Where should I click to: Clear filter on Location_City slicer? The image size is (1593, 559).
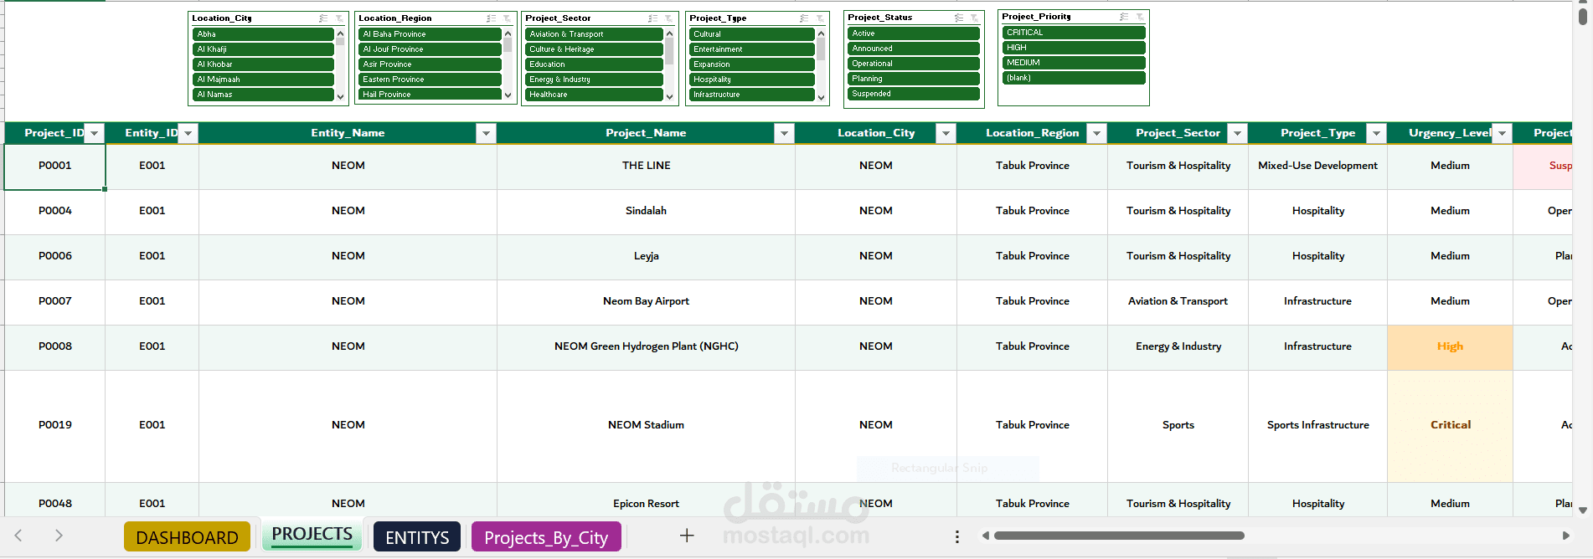coord(339,18)
